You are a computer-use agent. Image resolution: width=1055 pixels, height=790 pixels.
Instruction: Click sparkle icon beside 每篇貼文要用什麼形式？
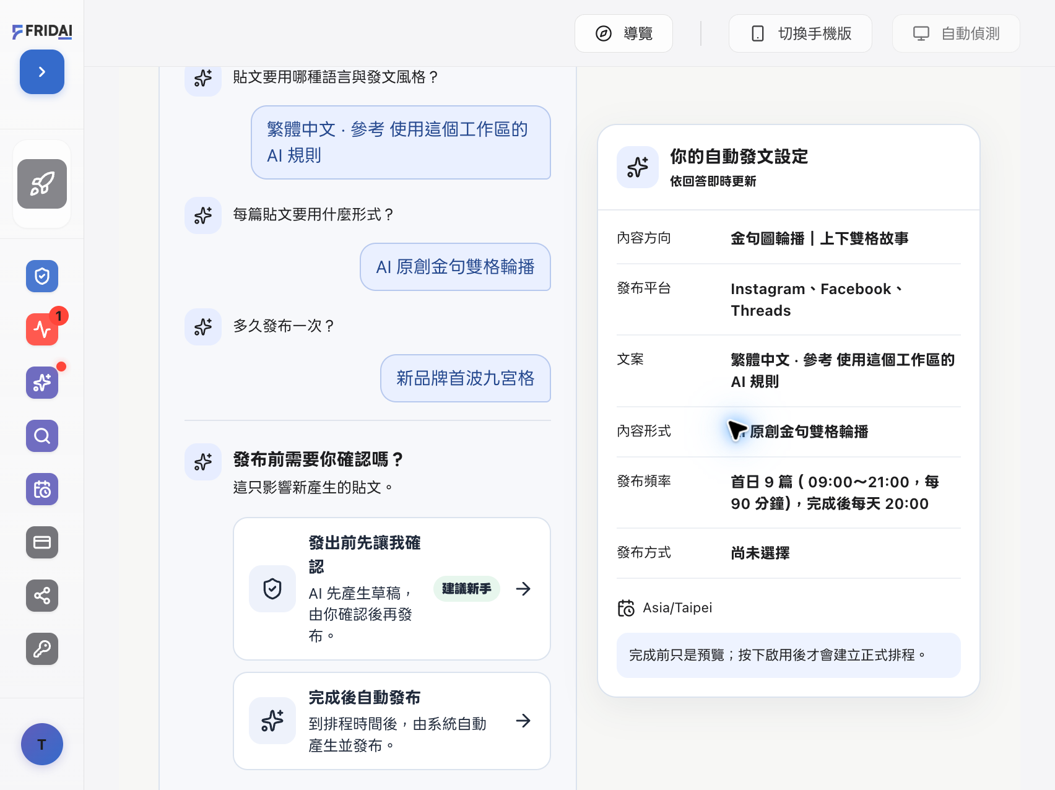(x=203, y=215)
